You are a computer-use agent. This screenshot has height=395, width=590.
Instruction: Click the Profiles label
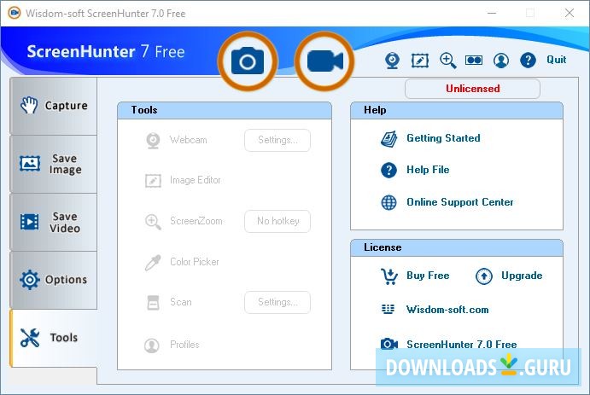click(184, 345)
